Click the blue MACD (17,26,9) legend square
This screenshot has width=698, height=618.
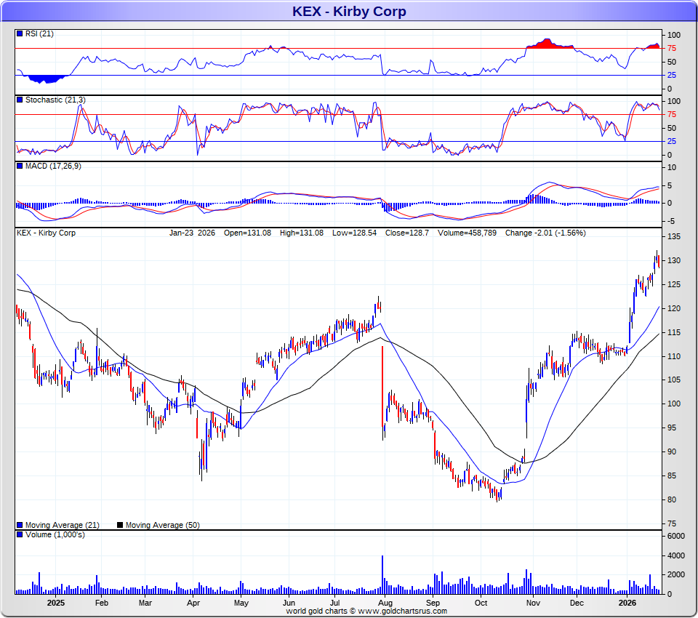click(x=20, y=166)
